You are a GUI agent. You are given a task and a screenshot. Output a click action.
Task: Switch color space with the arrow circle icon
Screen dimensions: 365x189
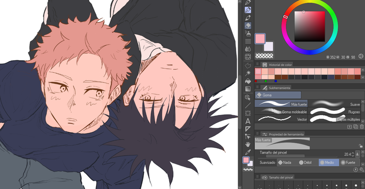361,56
